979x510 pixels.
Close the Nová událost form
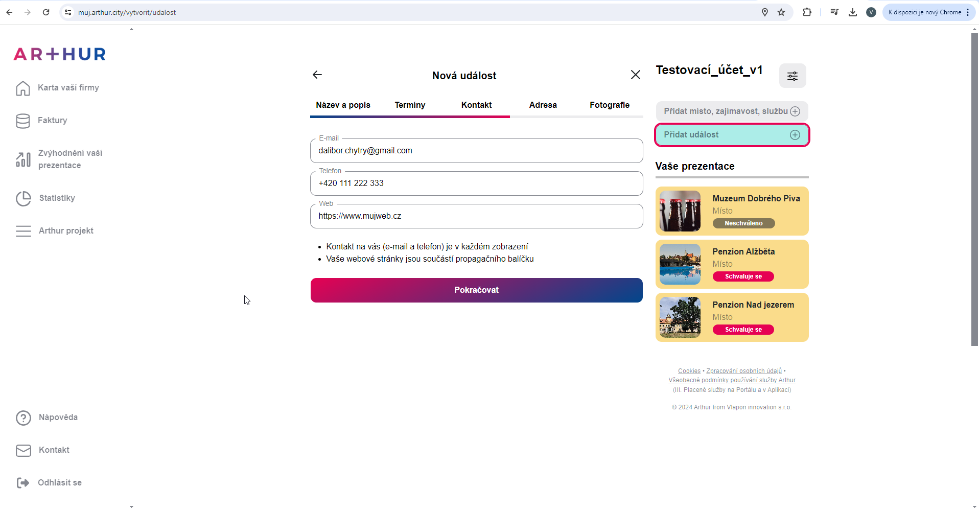click(x=635, y=75)
